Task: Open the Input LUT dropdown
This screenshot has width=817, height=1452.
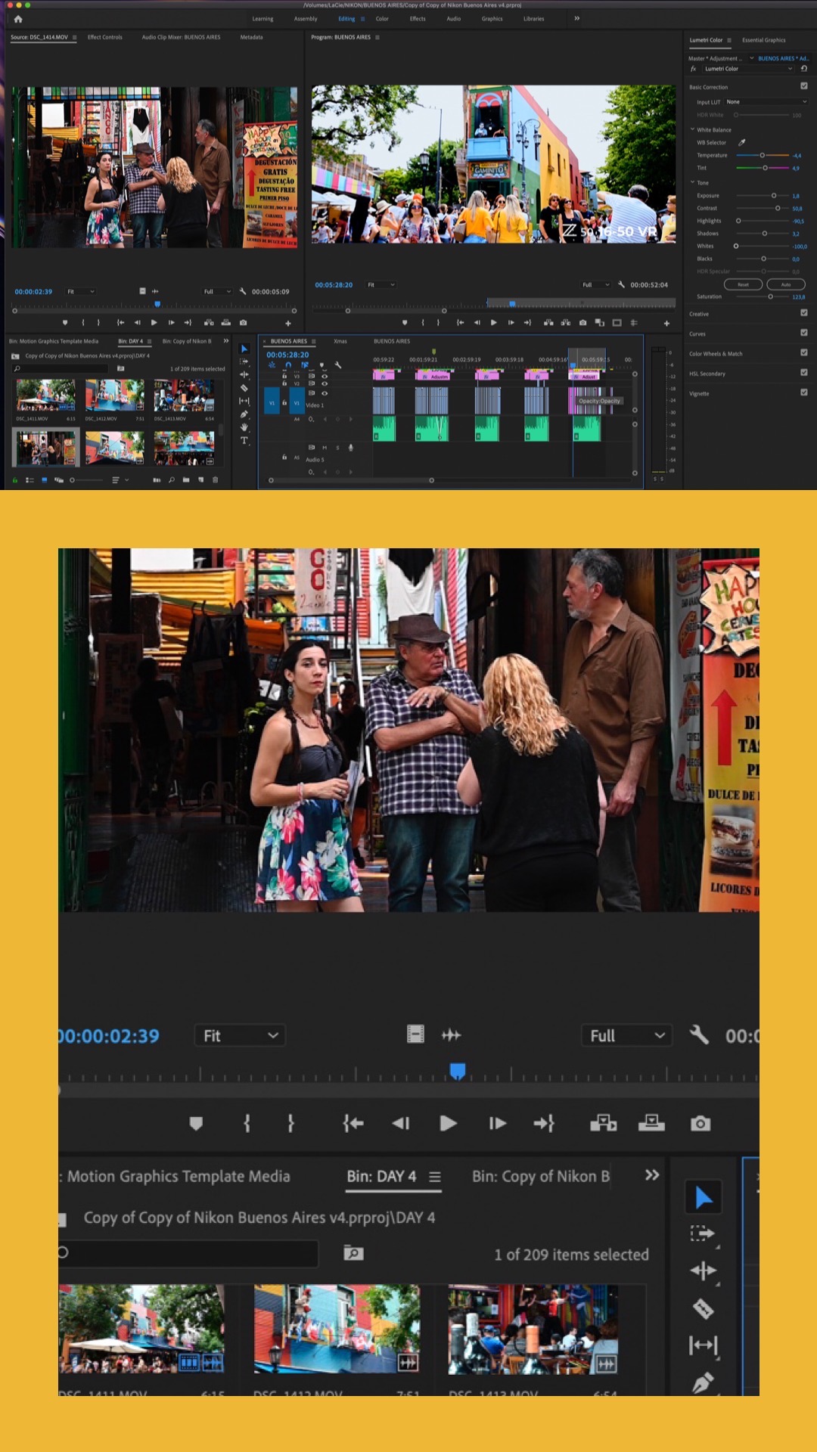Action: (766, 102)
